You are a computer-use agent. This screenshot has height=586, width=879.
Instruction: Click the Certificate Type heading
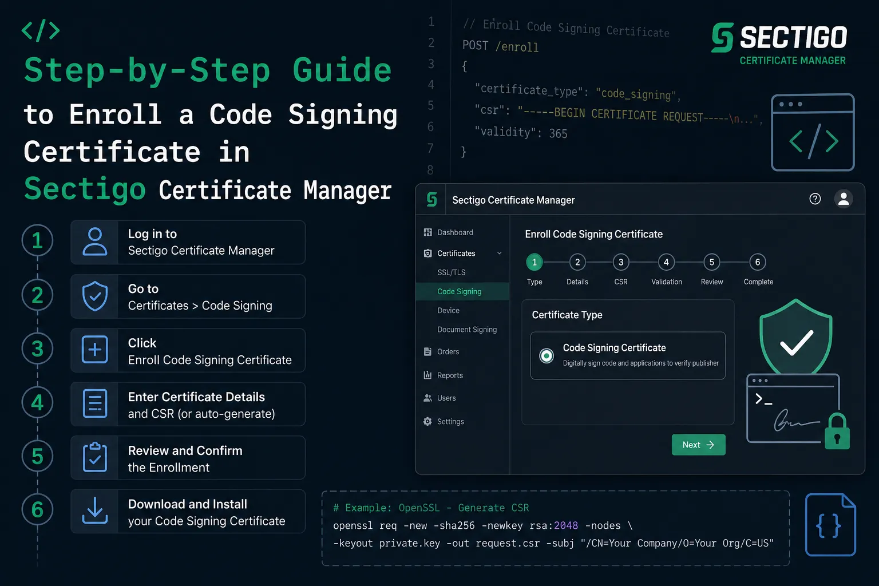[567, 315]
